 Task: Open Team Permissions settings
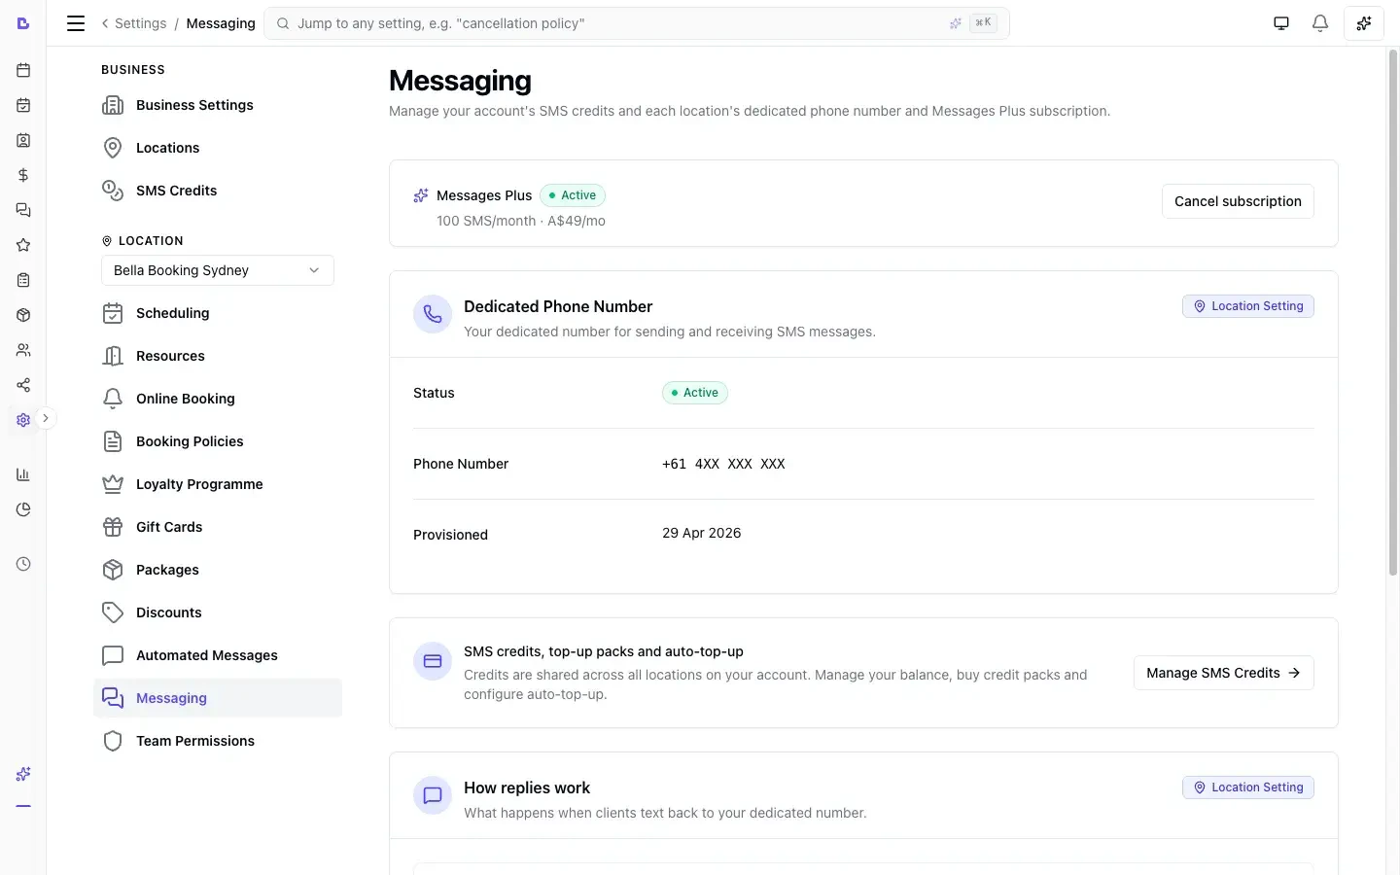tap(218, 741)
